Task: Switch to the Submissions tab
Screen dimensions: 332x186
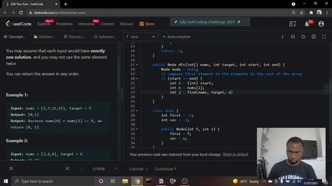Action: (105, 37)
